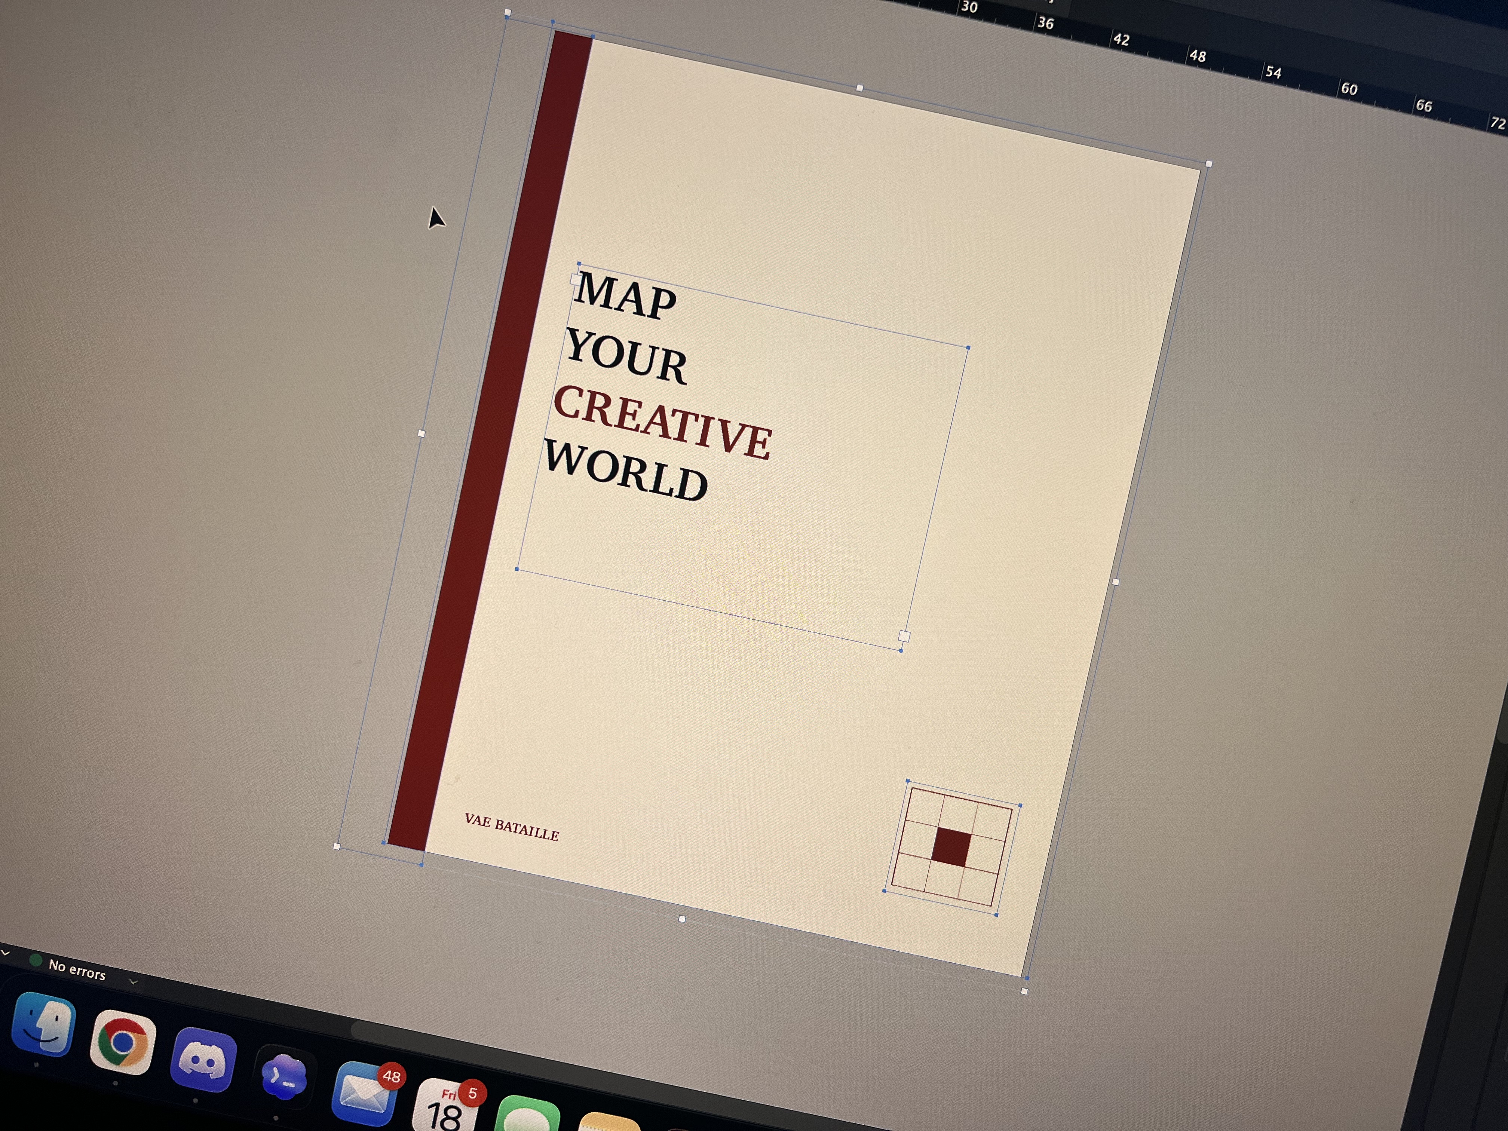Click the ruler mark labeled 48
1508x1131 pixels.
(1197, 56)
